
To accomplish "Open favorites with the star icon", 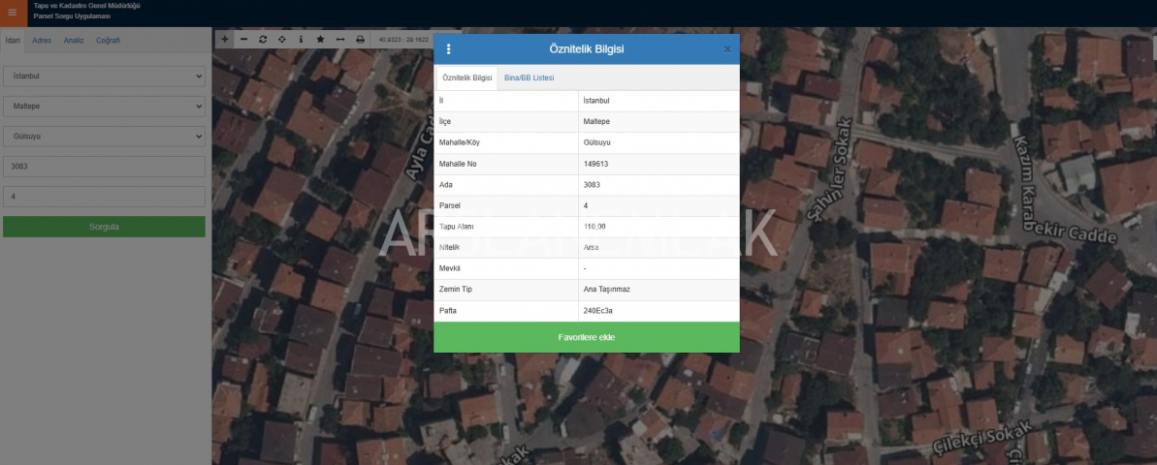I will coord(320,40).
